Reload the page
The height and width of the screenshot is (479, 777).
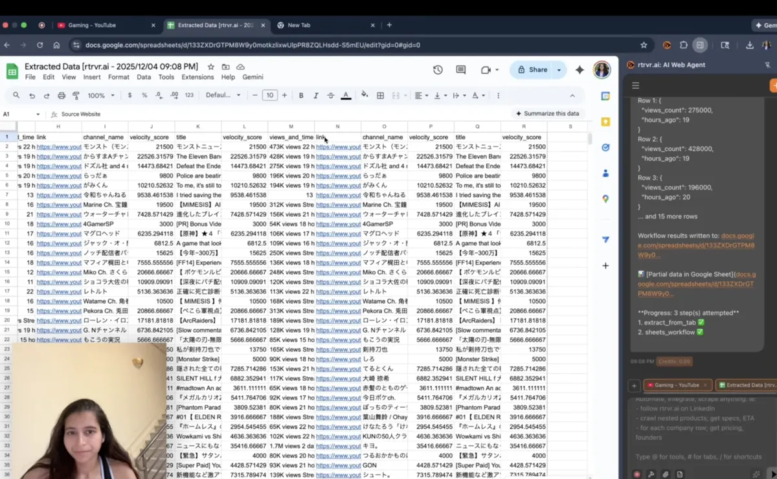coord(39,45)
